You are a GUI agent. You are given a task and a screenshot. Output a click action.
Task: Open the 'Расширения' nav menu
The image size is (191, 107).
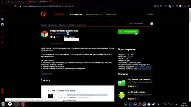76,14
